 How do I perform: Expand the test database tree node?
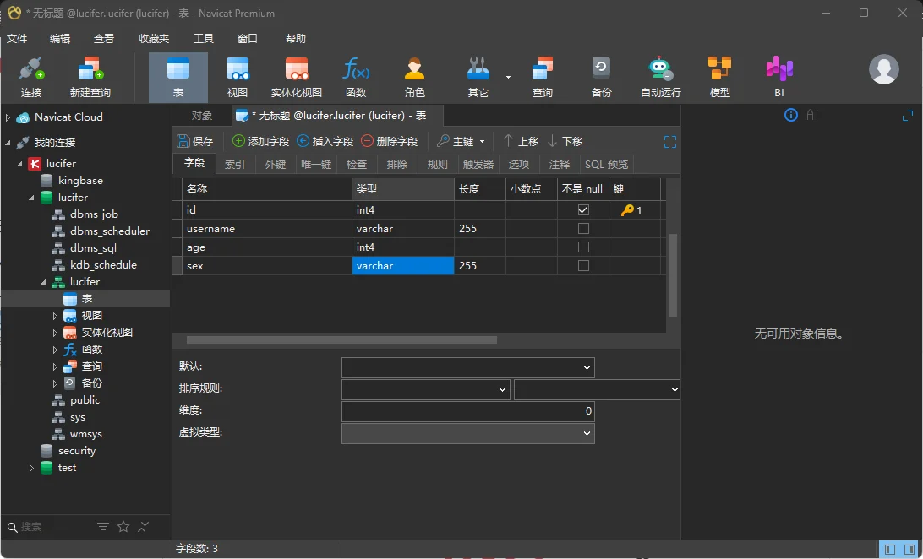click(32, 468)
